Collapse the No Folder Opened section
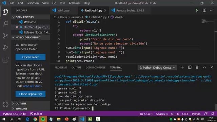The image size is (217, 122). click(x=31, y=38)
